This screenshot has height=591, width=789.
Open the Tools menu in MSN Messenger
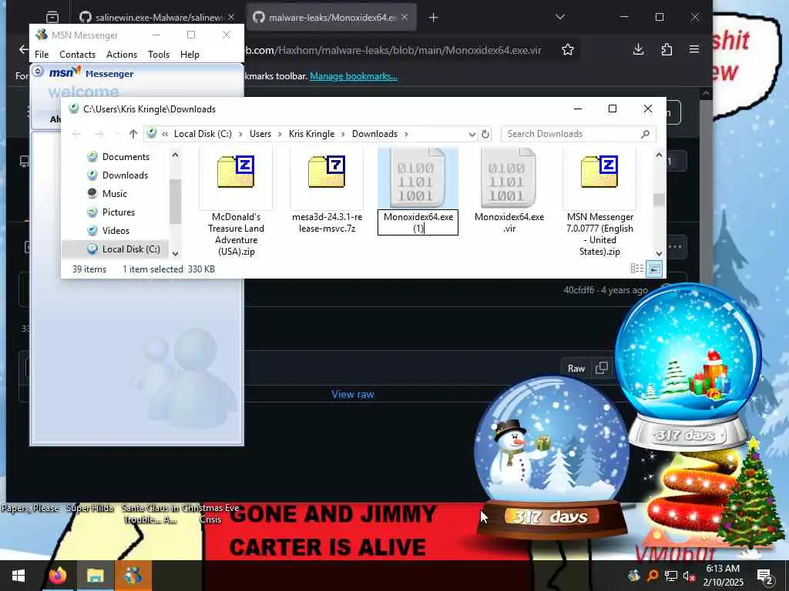coord(159,55)
